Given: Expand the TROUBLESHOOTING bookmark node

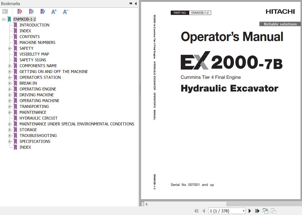Looking at the screenshot, I should tap(10, 136).
